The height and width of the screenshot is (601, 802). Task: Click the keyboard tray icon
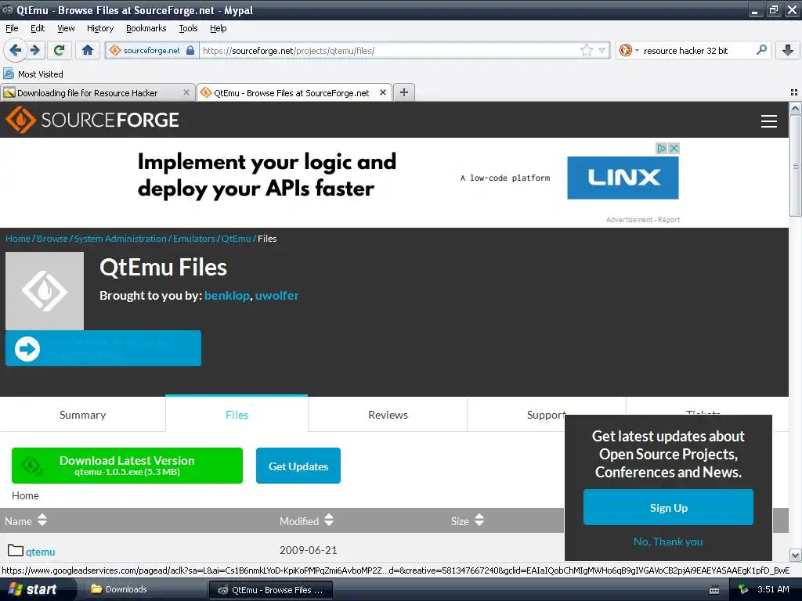pyautogui.click(x=714, y=590)
